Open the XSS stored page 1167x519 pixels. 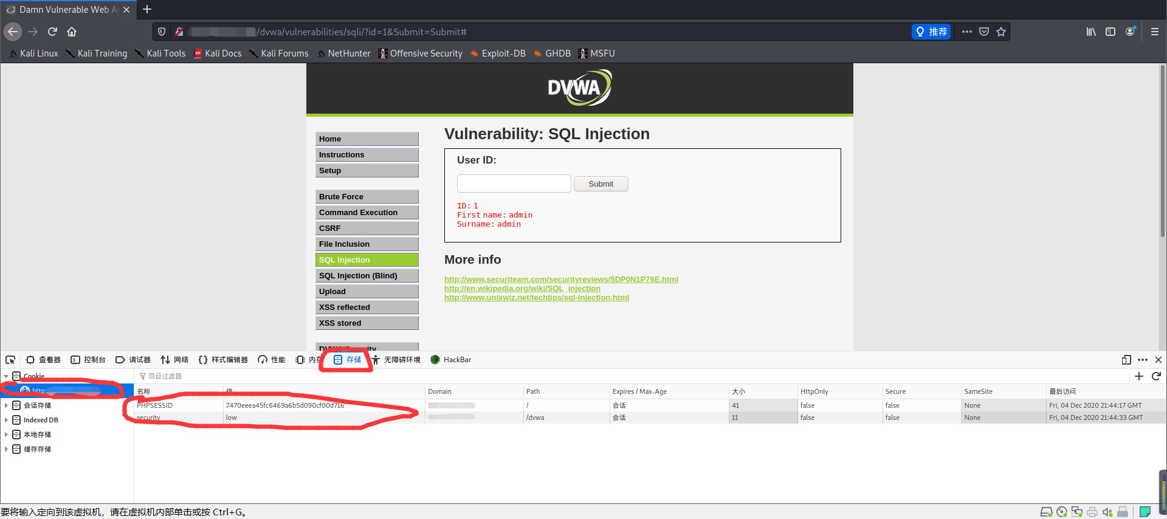click(367, 323)
